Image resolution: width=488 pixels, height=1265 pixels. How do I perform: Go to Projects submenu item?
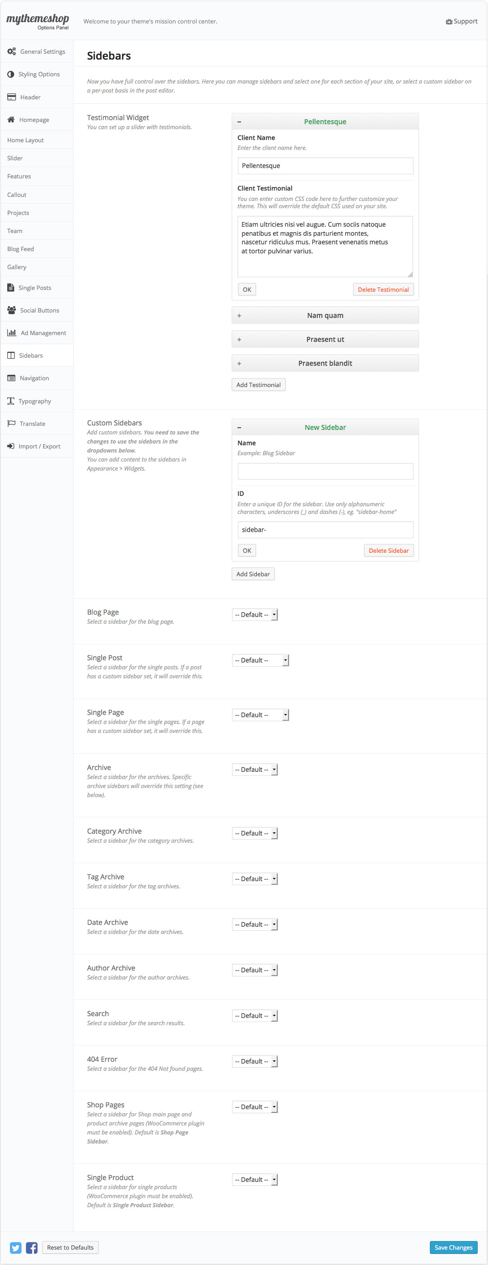(37, 213)
